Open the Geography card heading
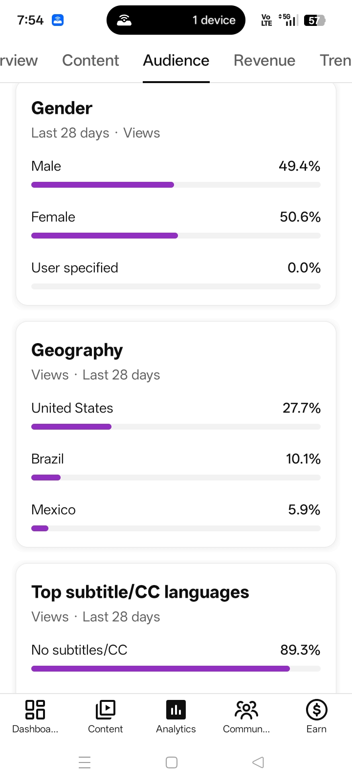 [x=77, y=350]
